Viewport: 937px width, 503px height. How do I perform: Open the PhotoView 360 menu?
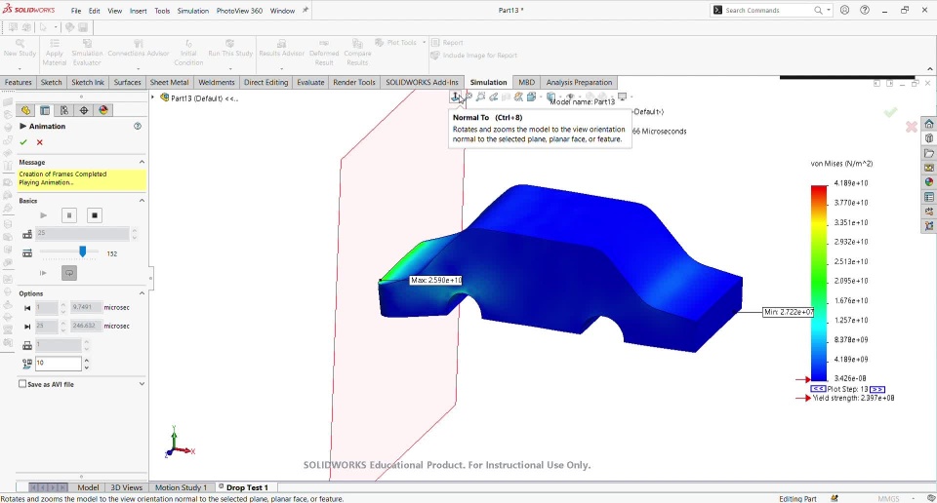[x=239, y=11]
